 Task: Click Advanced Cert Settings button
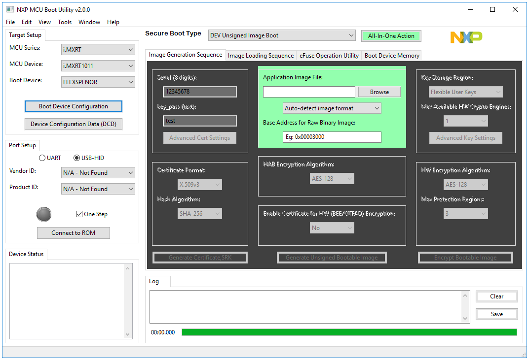(200, 138)
